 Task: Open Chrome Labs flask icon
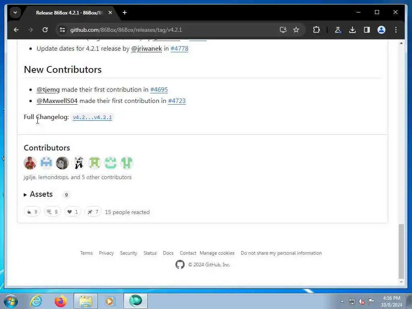(x=338, y=30)
